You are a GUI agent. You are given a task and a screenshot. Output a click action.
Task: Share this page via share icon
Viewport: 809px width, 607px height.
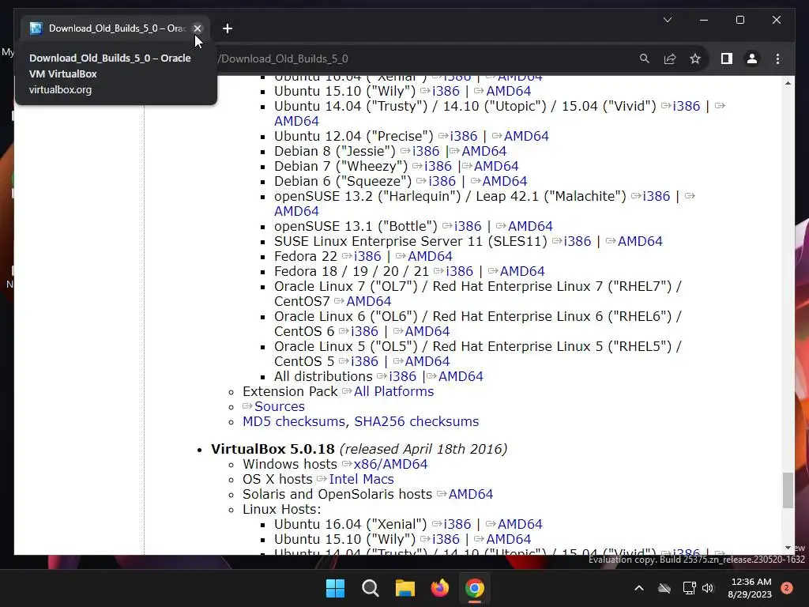tap(670, 58)
